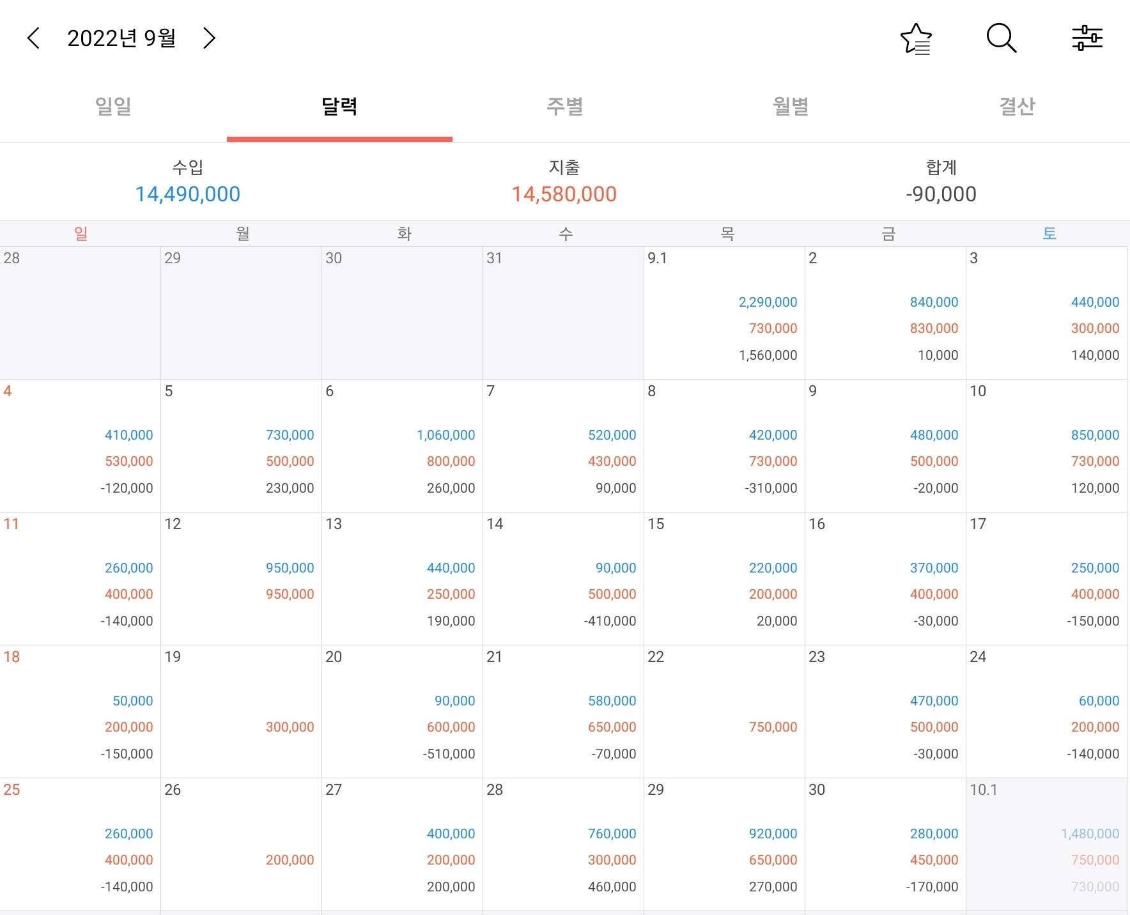Click the August 29 greyed cell
Image resolution: width=1130 pixels, height=915 pixels.
pyautogui.click(x=241, y=313)
